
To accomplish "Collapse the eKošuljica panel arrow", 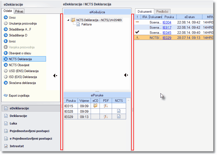I will (x=126, y=75).
